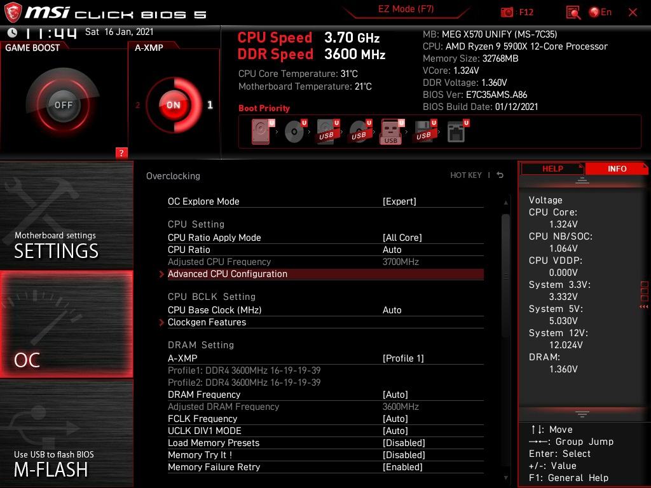Switch to the INFO tab
Image resolution: width=651 pixels, height=488 pixels.
617,169
